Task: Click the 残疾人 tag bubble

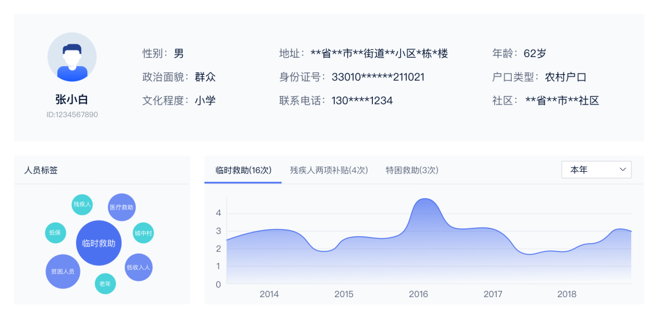Action: pos(82,204)
